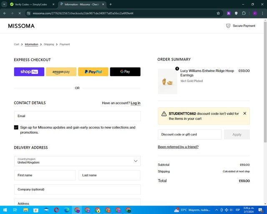267x214 pixels.
Task: Pay with Shop Pay express checkout
Action: pyautogui.click(x=29, y=71)
